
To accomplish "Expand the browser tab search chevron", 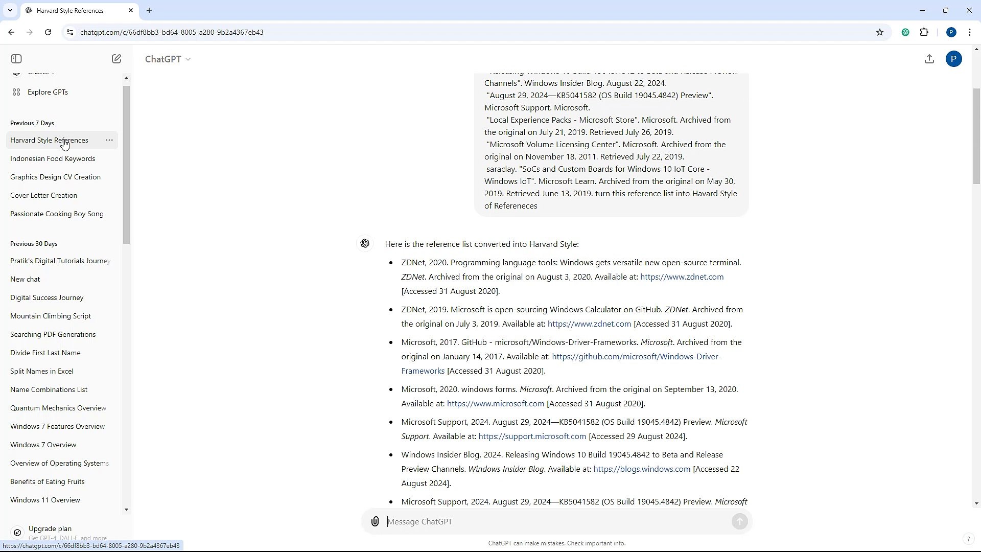I will point(10,10).
